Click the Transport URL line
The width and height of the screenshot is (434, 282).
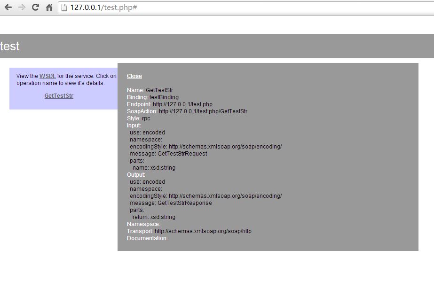[189, 231]
